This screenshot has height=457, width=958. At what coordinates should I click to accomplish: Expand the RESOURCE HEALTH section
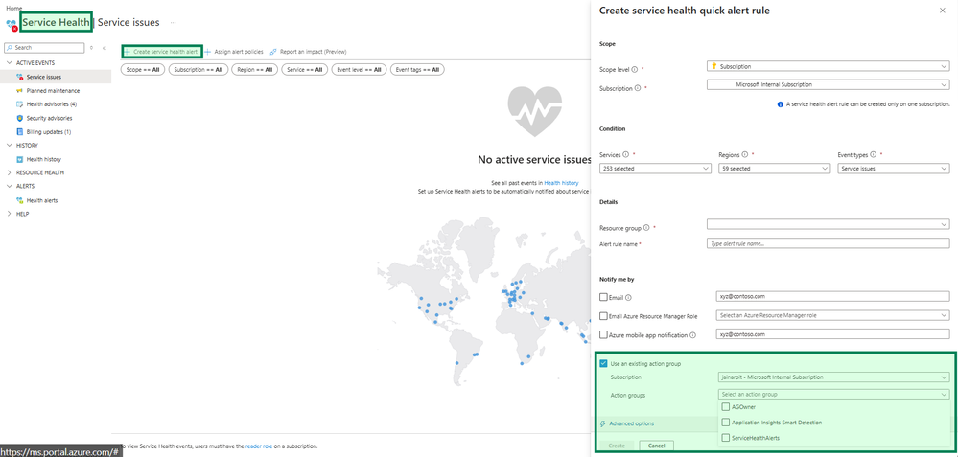click(x=9, y=172)
